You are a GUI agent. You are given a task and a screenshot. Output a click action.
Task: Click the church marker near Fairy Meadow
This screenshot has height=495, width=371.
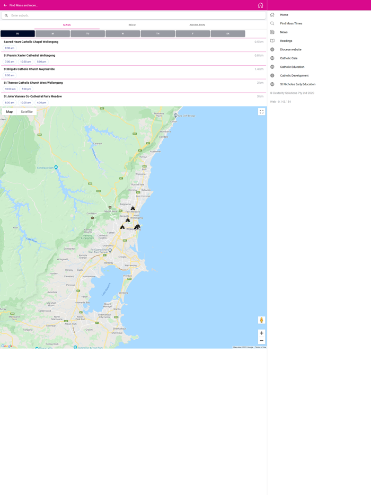(x=133, y=208)
